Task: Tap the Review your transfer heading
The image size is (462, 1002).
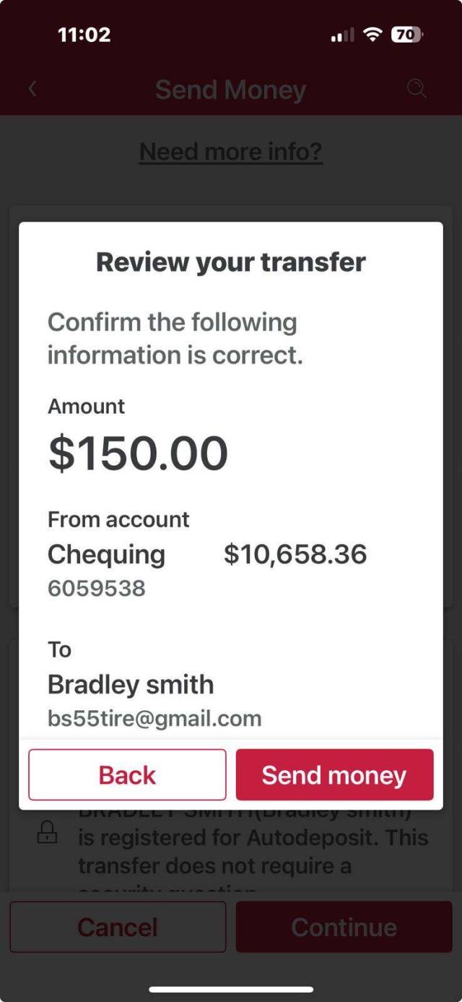Action: pyautogui.click(x=231, y=262)
